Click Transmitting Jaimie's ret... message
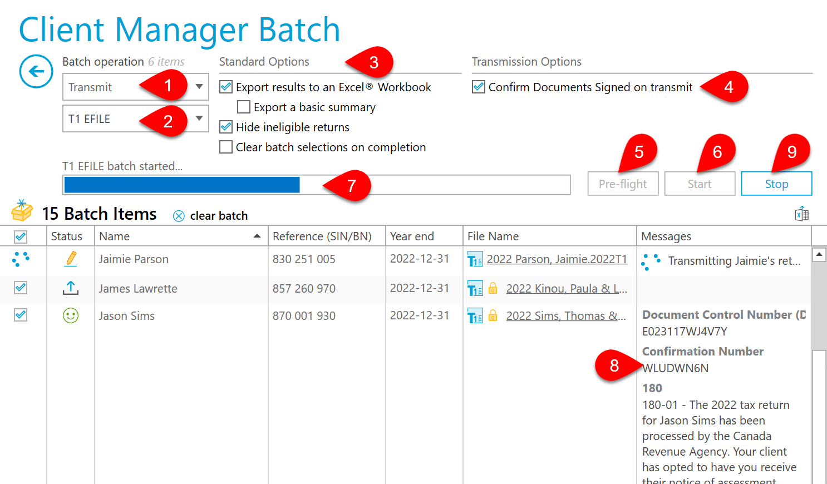Viewport: 827px width, 484px height. point(734,261)
